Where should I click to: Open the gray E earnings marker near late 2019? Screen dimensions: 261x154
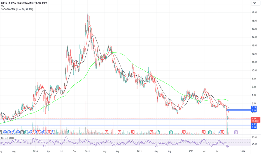pos(22,132)
